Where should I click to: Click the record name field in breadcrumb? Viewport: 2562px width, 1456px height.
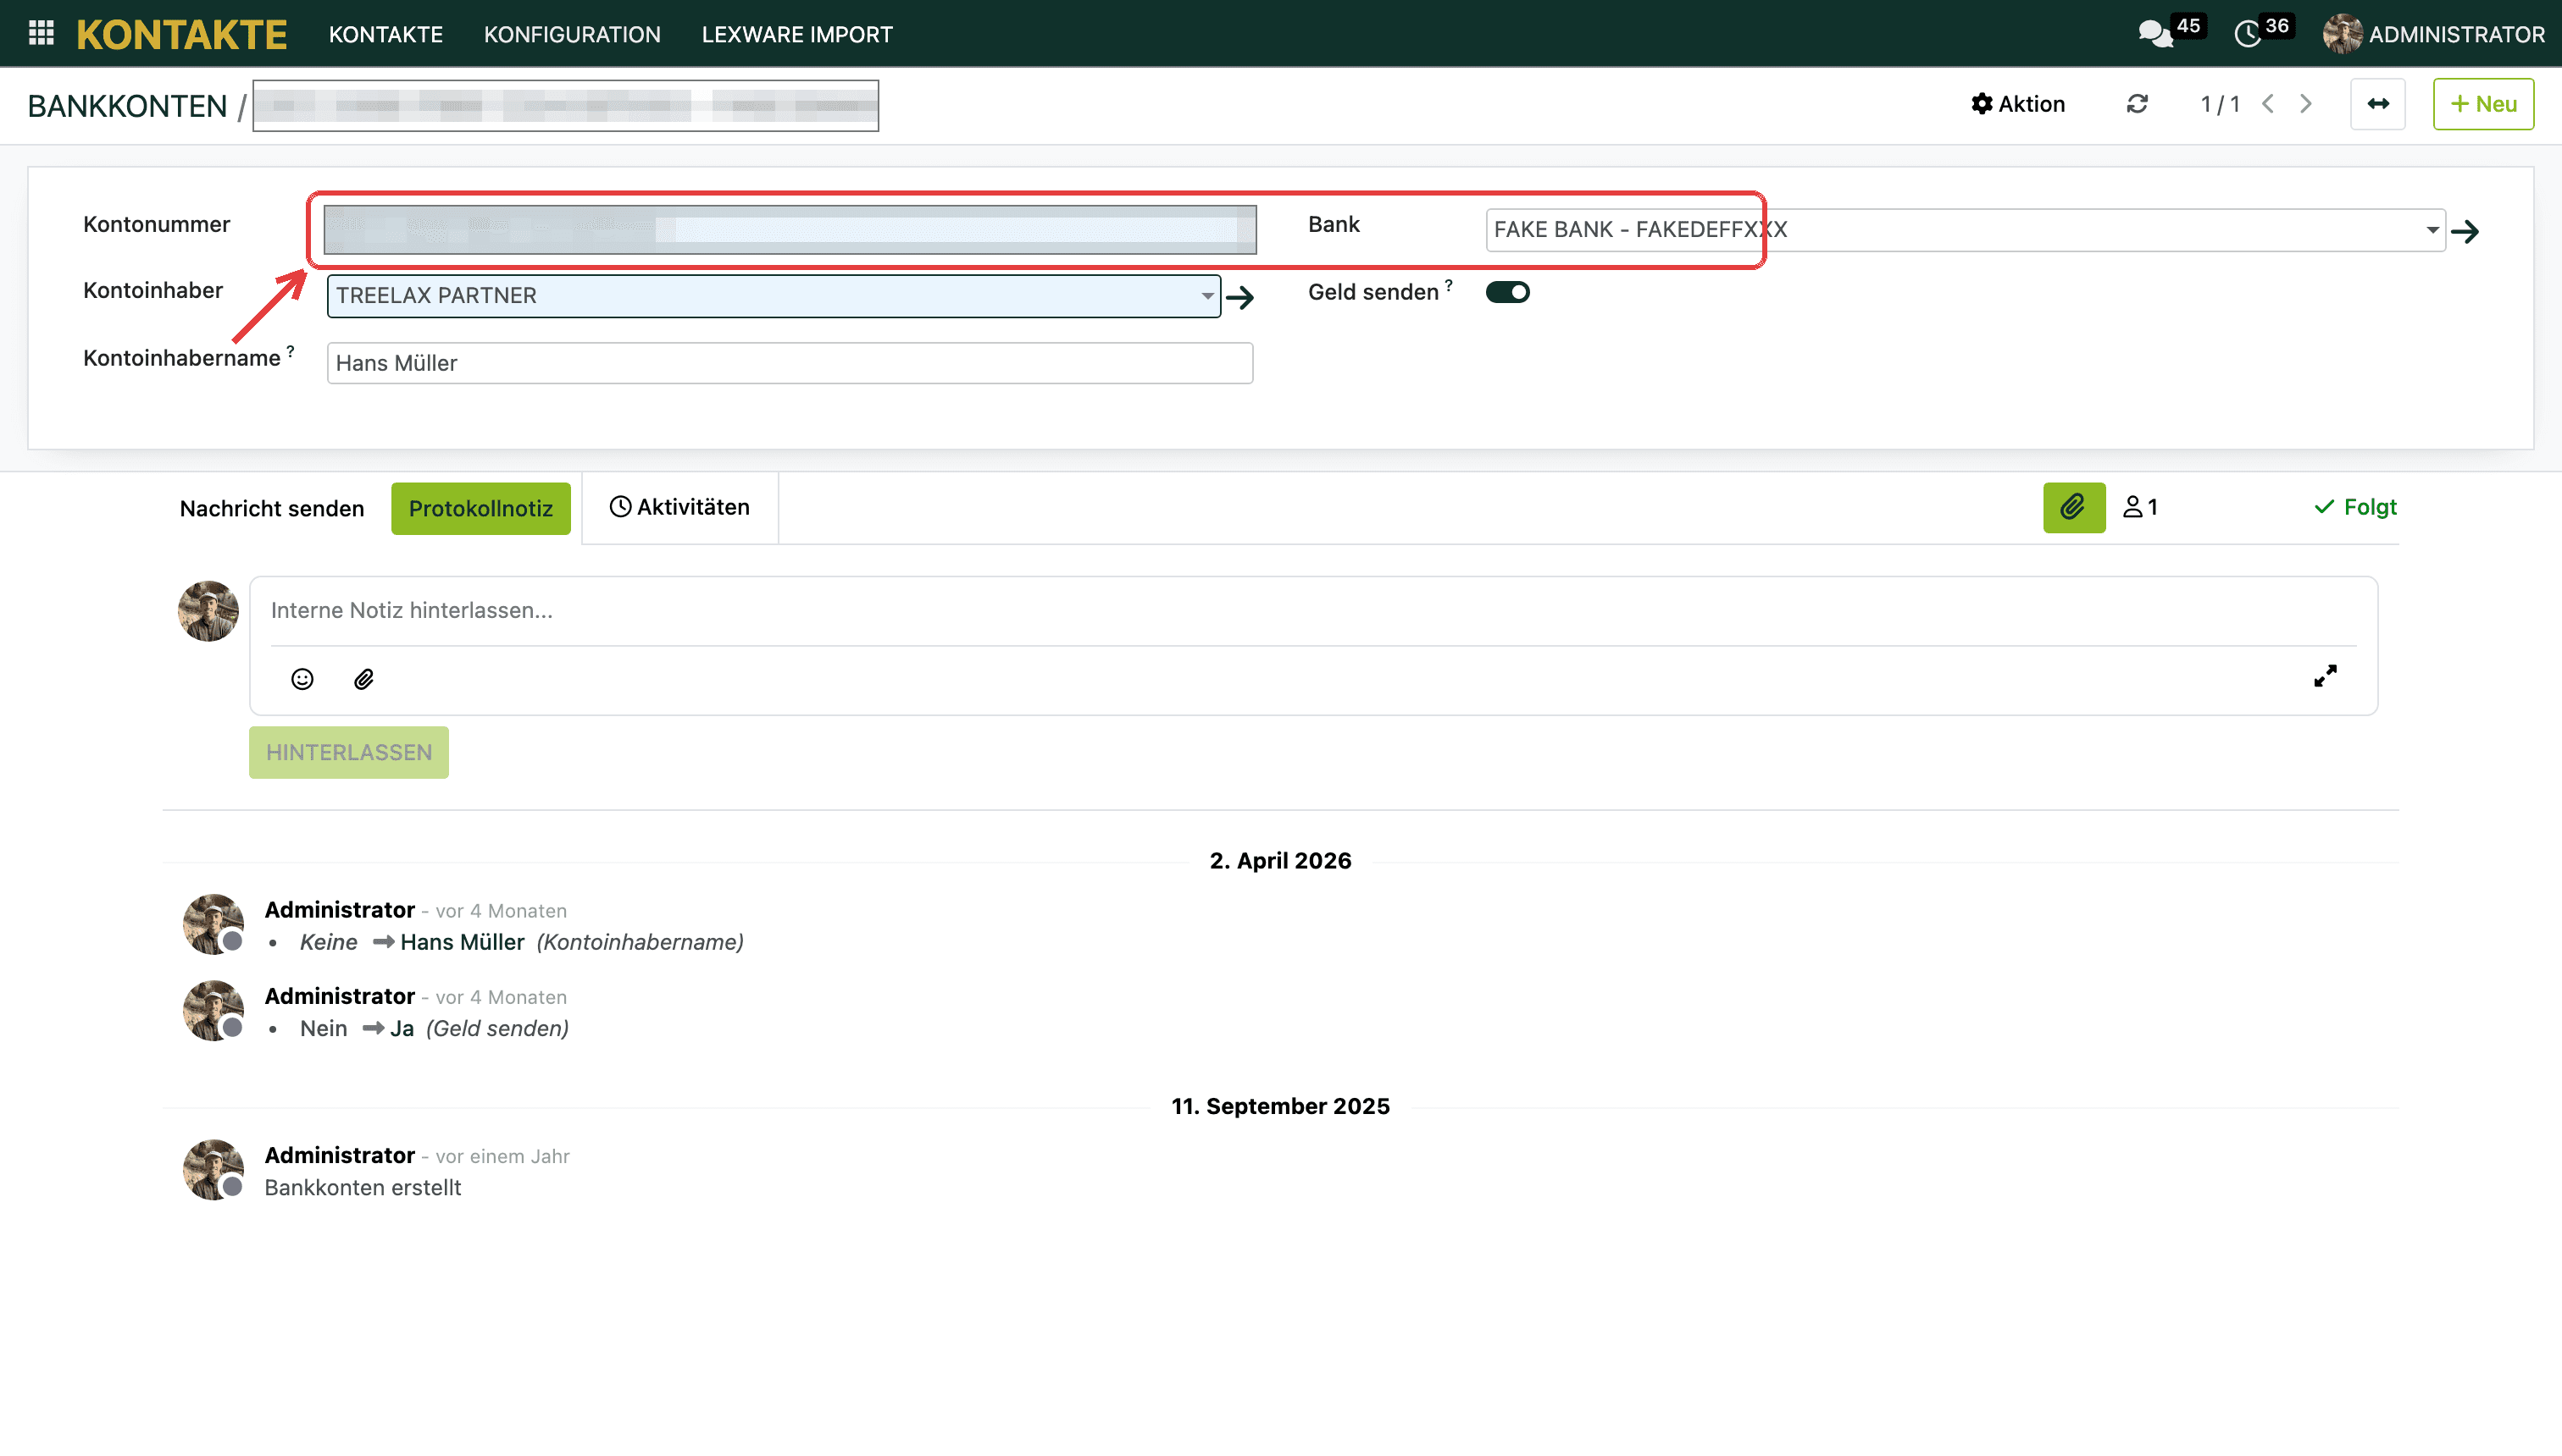[x=565, y=105]
